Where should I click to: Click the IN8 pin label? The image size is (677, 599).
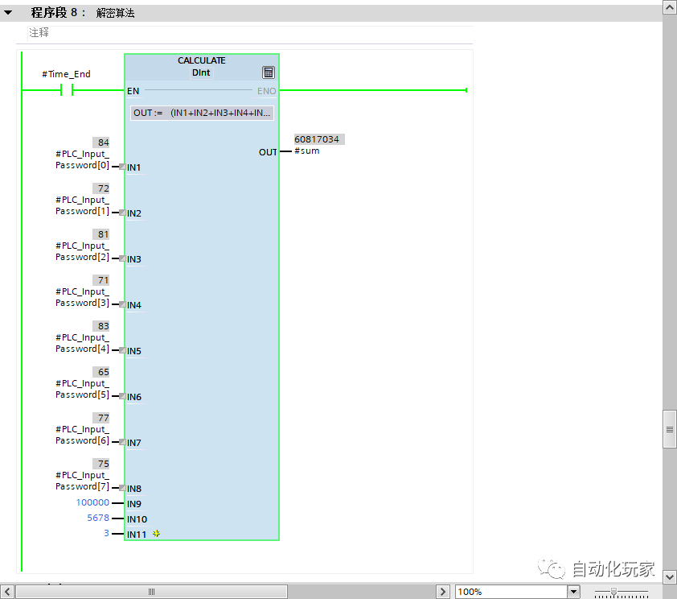click(133, 489)
